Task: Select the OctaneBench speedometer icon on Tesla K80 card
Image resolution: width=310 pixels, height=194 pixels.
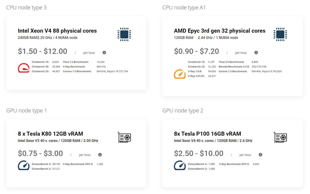Action: [23, 165]
